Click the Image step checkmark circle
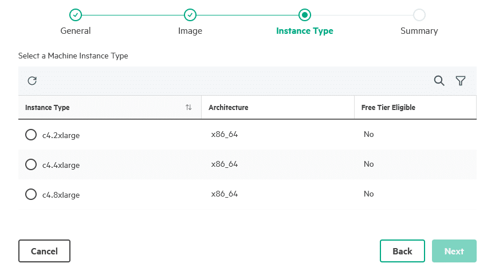Image resolution: width=495 pixels, height=271 pixels. pyautogui.click(x=190, y=15)
